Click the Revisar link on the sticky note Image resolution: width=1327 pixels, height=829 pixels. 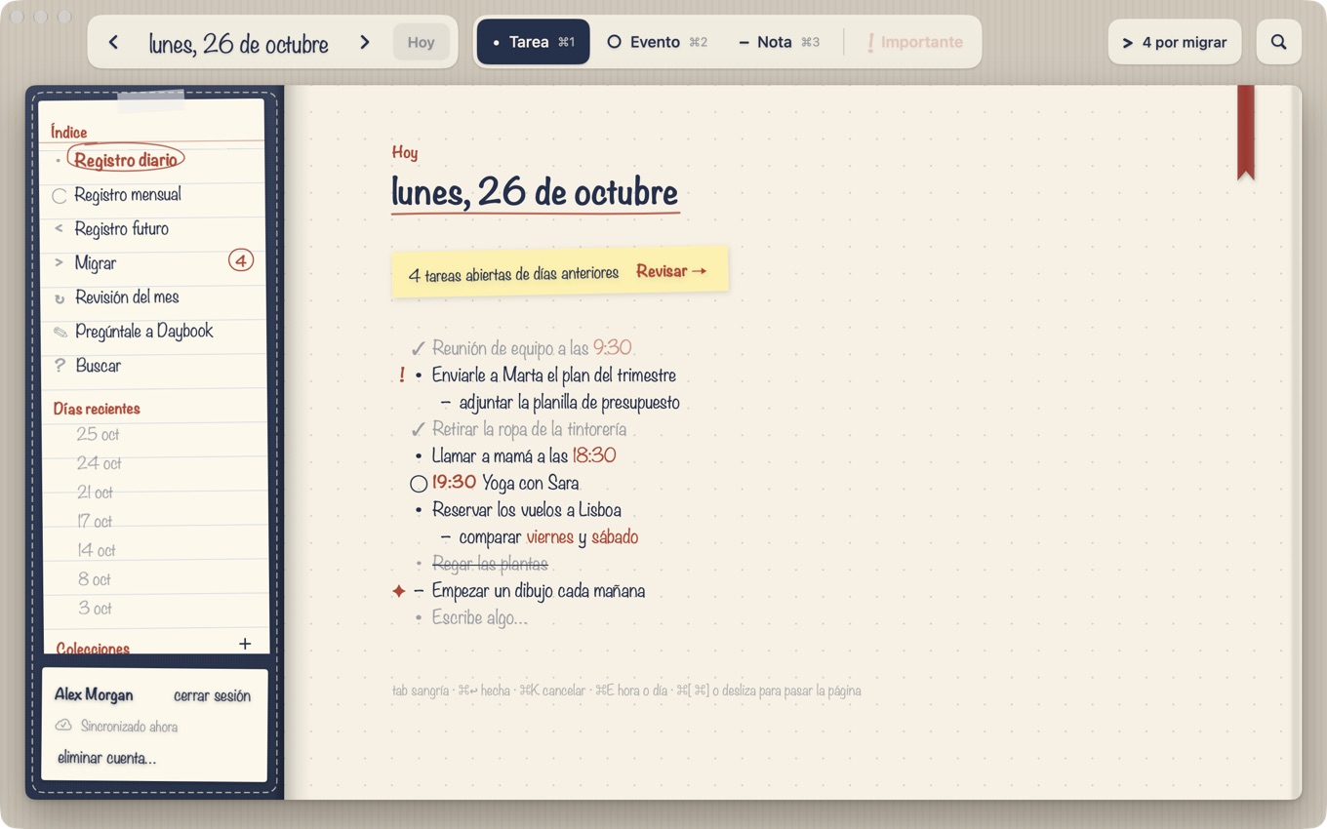pyautogui.click(x=671, y=271)
